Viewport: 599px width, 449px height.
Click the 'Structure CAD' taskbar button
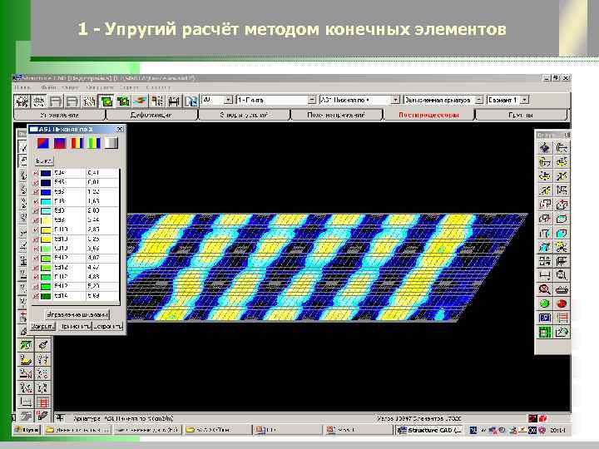tap(429, 430)
